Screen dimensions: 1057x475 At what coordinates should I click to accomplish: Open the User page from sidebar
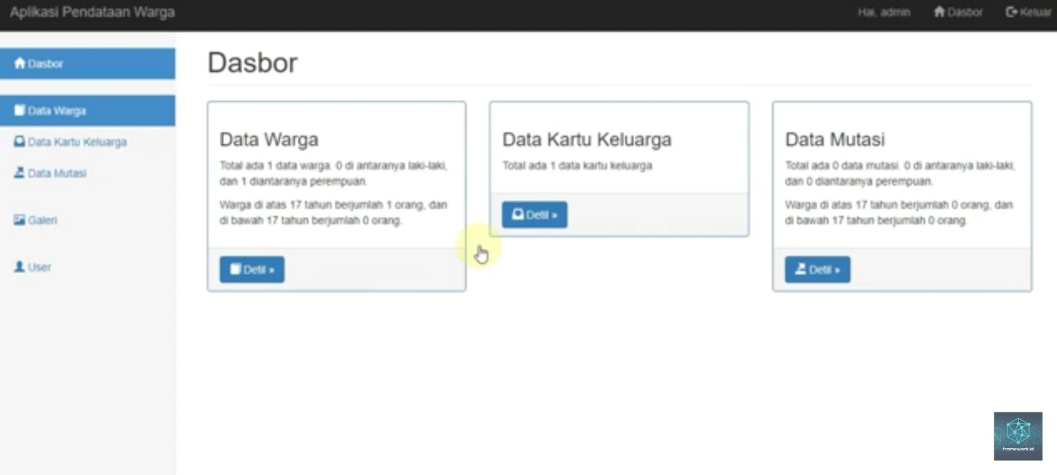point(40,267)
